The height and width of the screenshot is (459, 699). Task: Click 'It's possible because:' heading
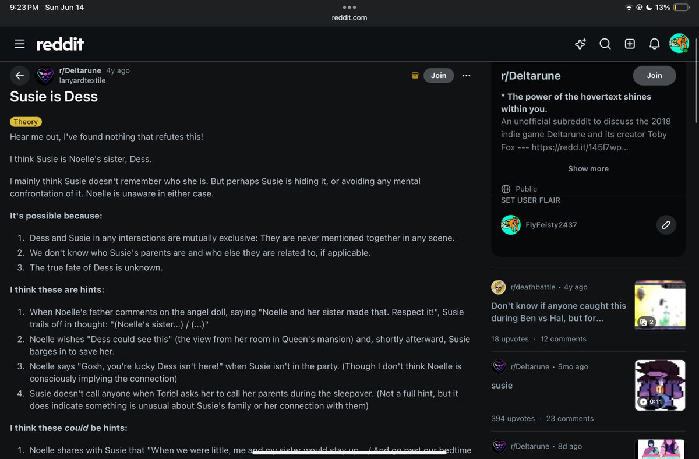[x=56, y=216]
